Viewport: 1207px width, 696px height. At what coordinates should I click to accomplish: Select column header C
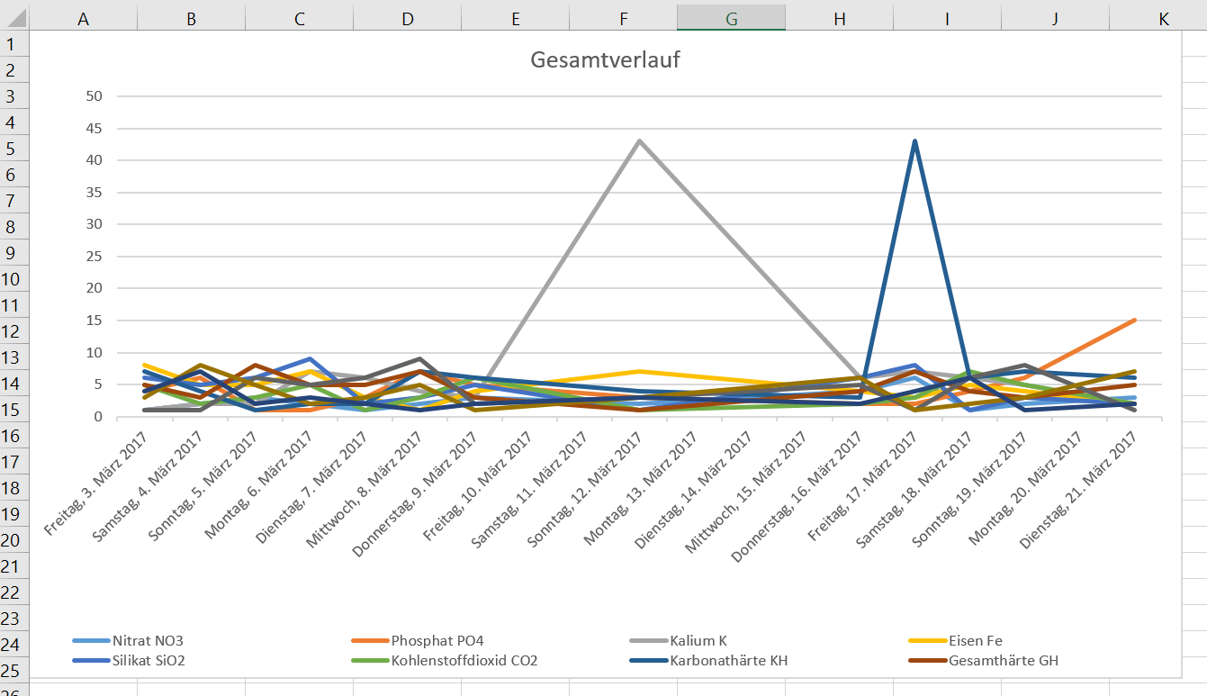coord(300,17)
